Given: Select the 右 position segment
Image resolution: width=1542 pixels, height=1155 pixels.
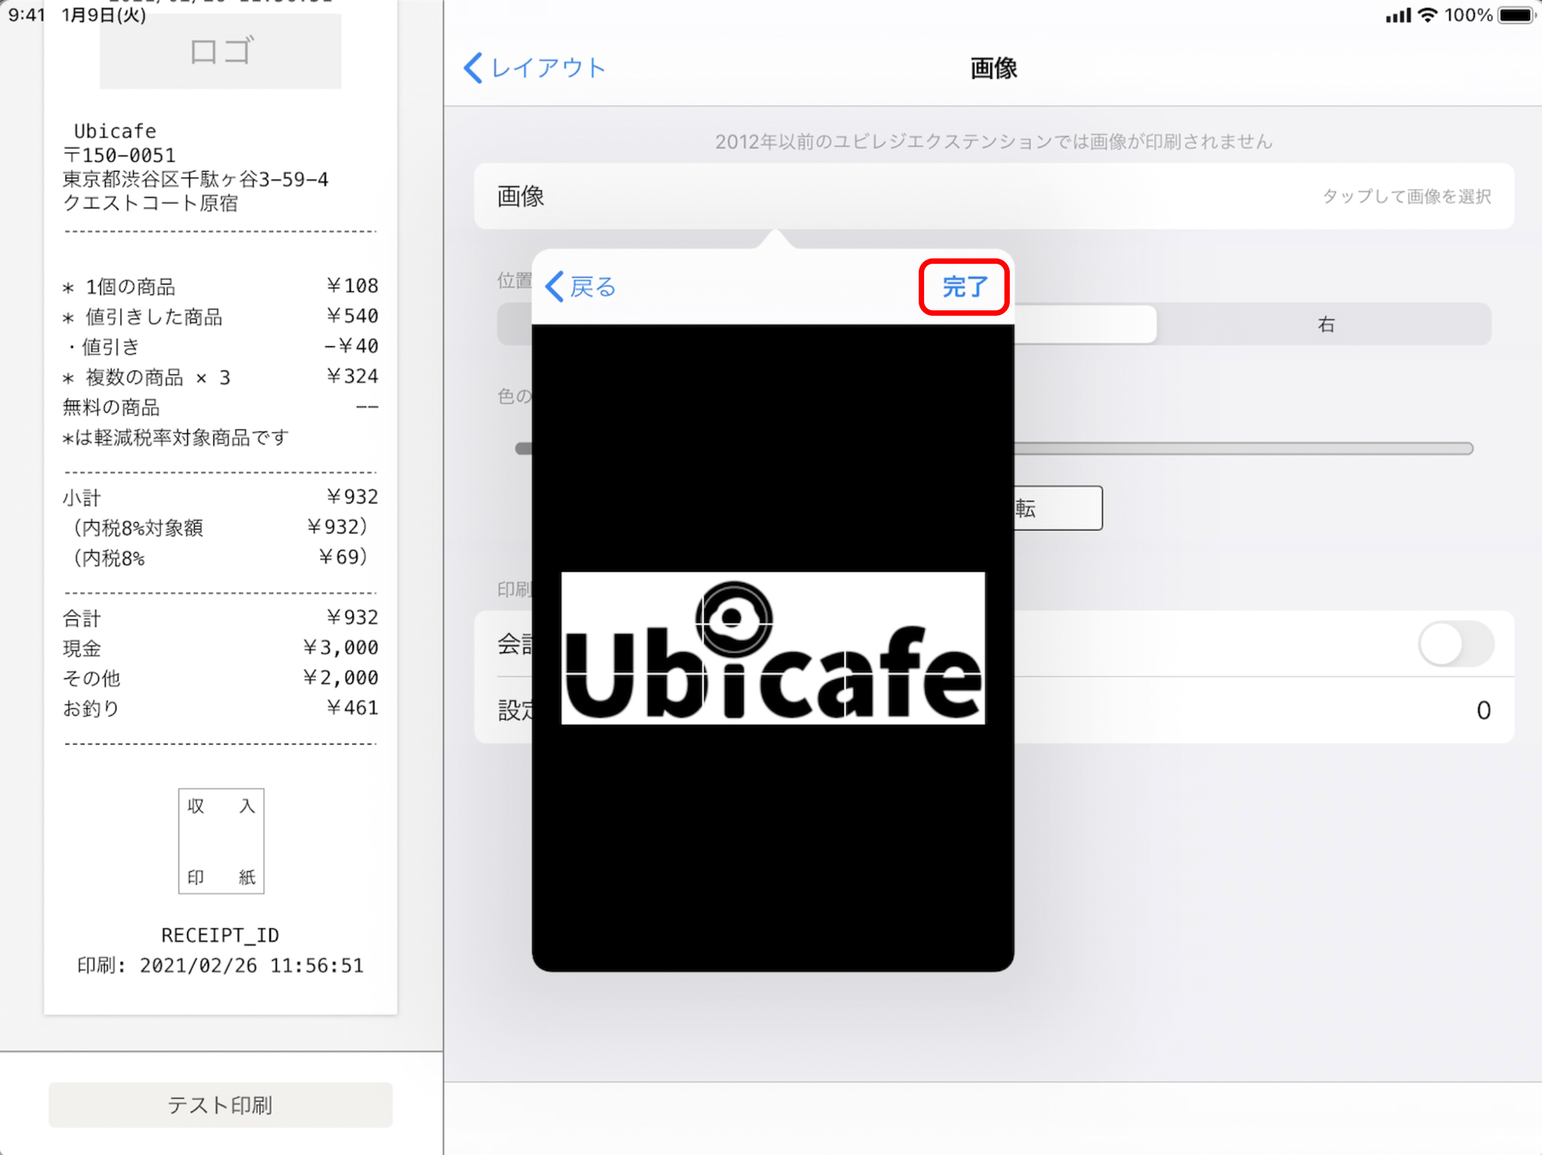Looking at the screenshot, I should [x=1325, y=324].
